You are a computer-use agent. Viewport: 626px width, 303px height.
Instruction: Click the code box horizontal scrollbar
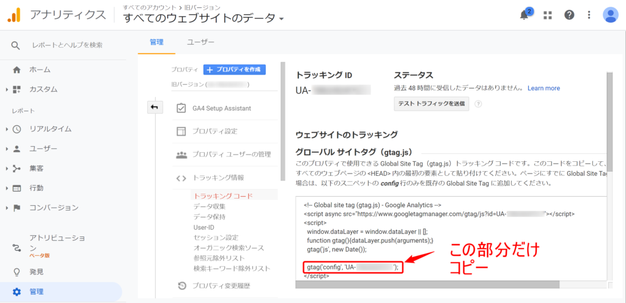point(427,285)
